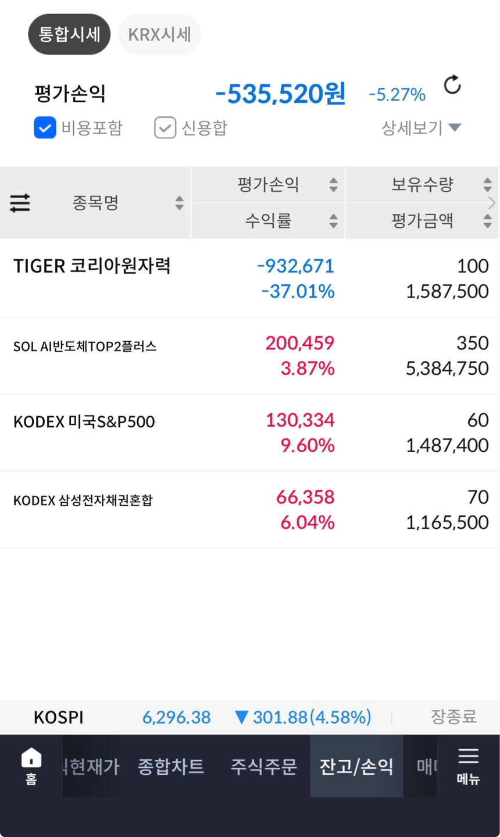This screenshot has width=500, height=837.
Task: Open the hamburger 메뉴 icon
Action: [468, 766]
